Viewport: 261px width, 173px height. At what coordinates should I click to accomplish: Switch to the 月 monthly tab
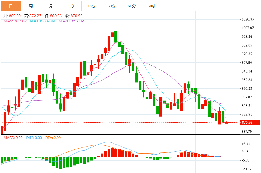click(51, 6)
